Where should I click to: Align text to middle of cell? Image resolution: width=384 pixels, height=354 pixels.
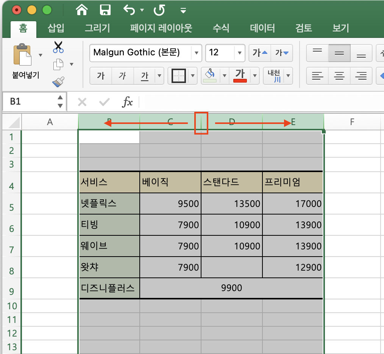339,53
